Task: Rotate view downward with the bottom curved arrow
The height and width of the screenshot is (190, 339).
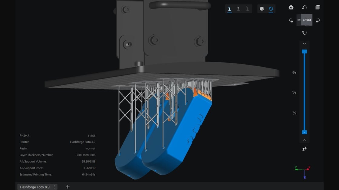Action: coord(304,33)
